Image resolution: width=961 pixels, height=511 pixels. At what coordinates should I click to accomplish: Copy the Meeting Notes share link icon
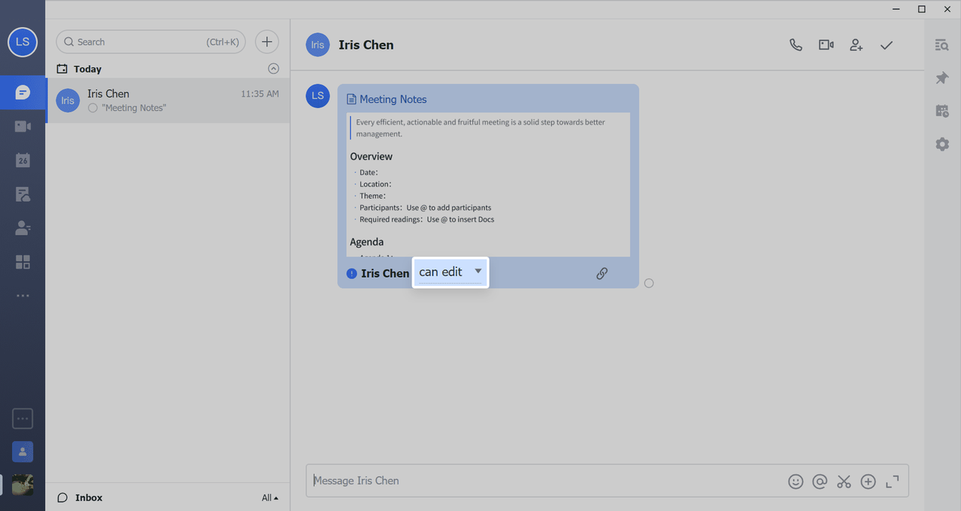pos(601,274)
